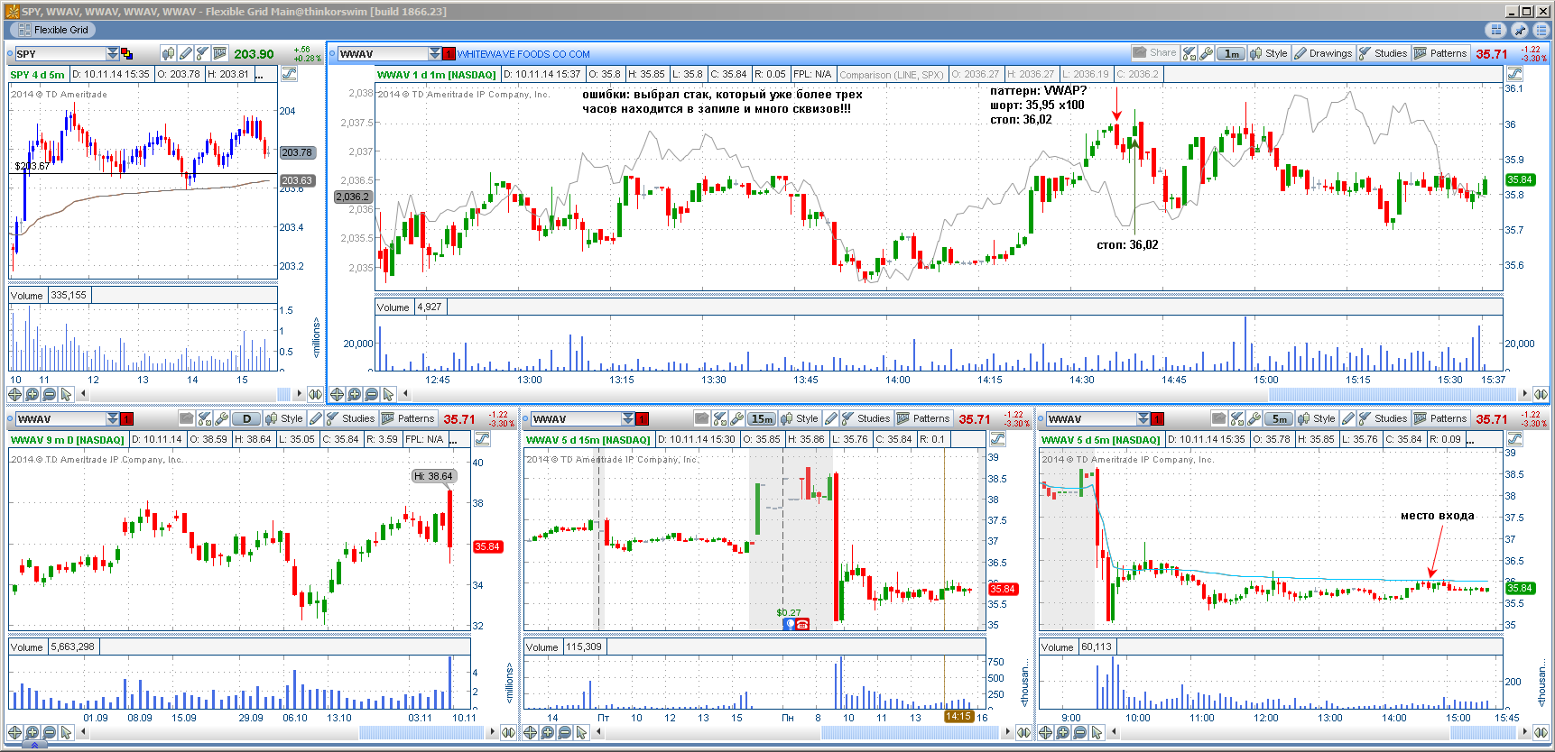Zoom out on the WWAV 1m chart
This screenshot has height=752, width=1555.
coord(371,394)
